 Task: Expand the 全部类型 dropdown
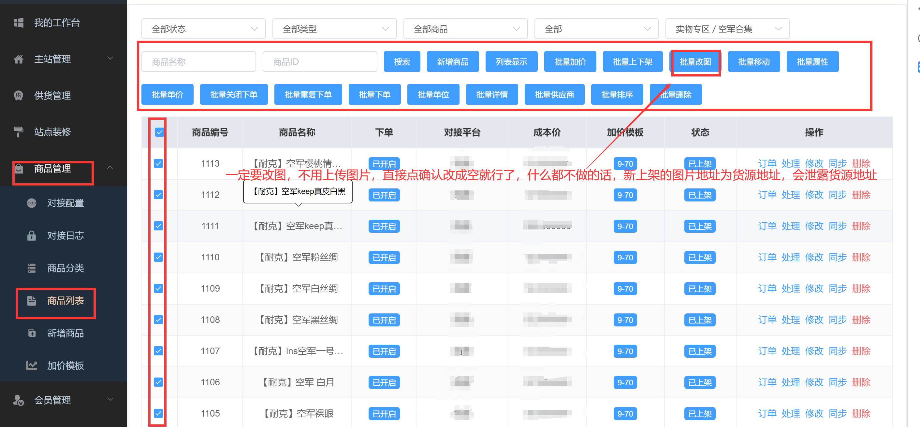click(x=335, y=29)
